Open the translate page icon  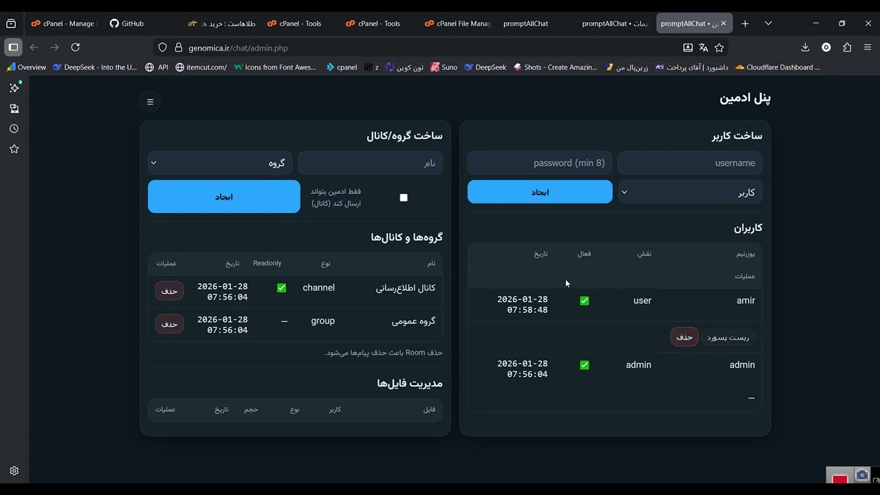click(x=703, y=47)
